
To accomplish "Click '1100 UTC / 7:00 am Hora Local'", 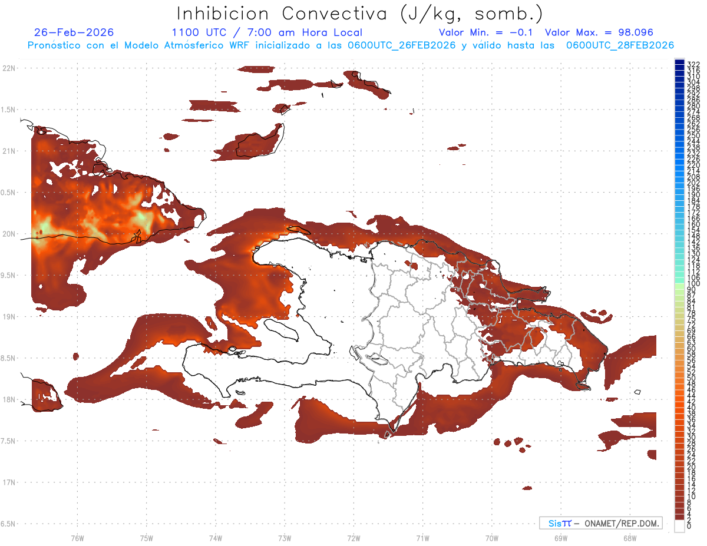I will [x=267, y=32].
